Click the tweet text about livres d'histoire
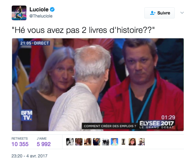Screen dimensions: 196x163 pos(83,30)
